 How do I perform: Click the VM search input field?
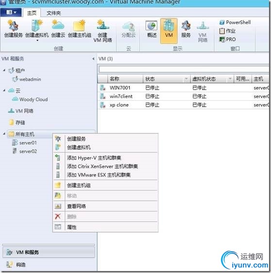184,69
